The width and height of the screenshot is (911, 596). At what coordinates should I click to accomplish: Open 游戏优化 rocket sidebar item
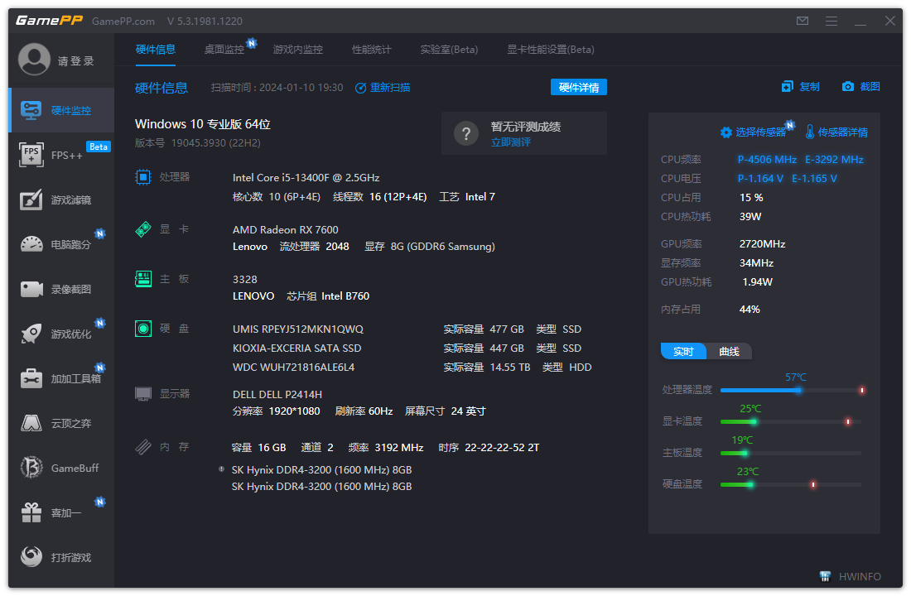pos(61,334)
